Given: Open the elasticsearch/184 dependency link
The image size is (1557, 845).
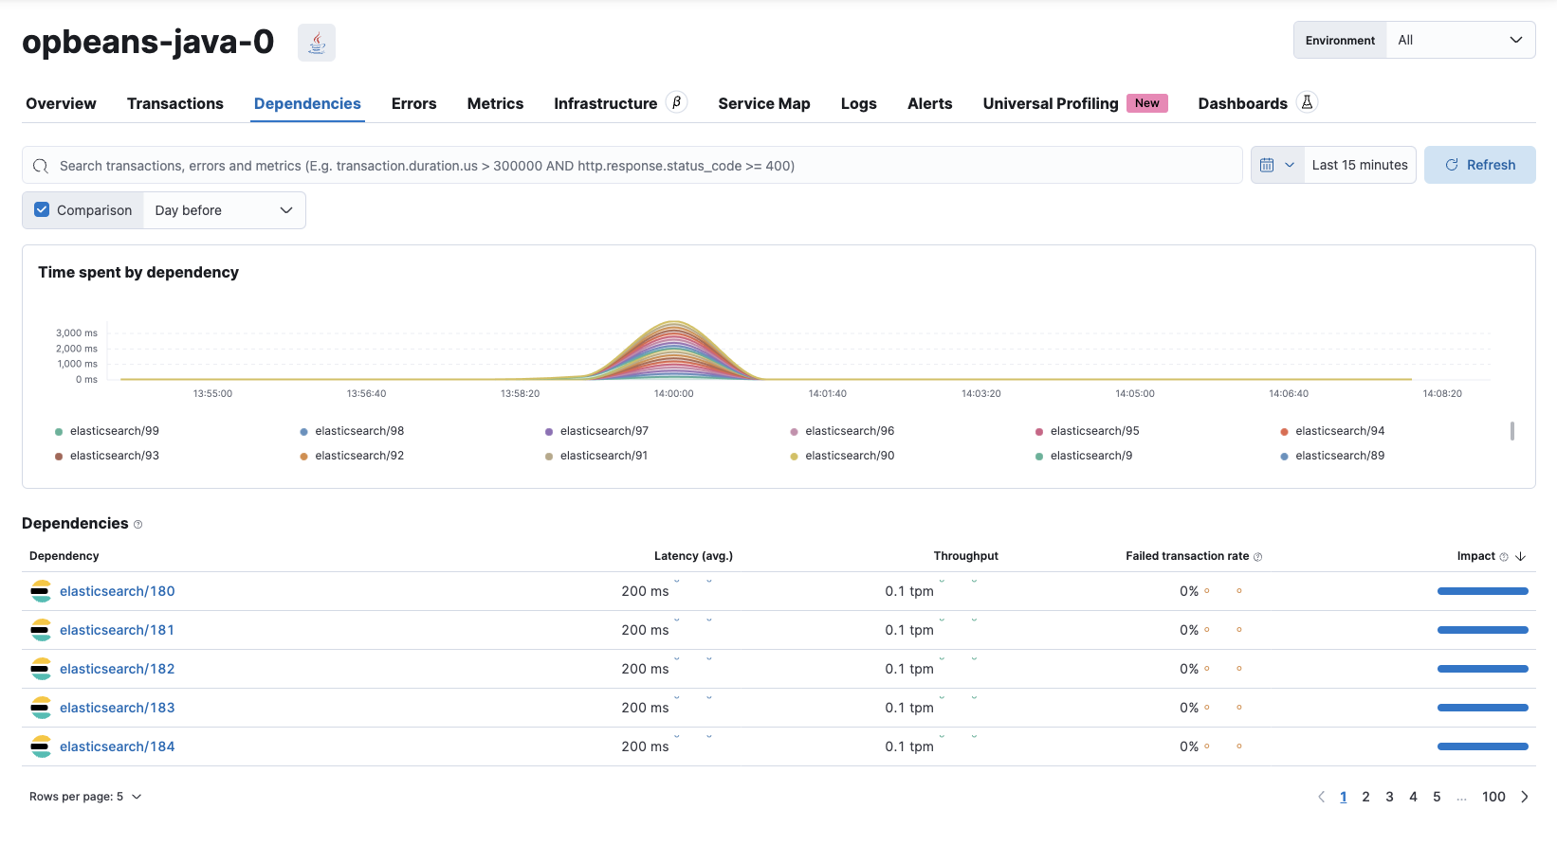Looking at the screenshot, I should (x=118, y=746).
